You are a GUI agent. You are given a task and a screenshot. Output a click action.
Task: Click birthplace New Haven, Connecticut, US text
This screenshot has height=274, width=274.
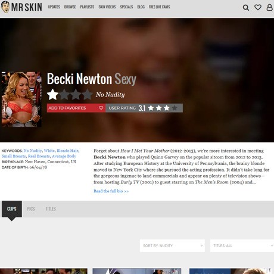(x=50, y=161)
